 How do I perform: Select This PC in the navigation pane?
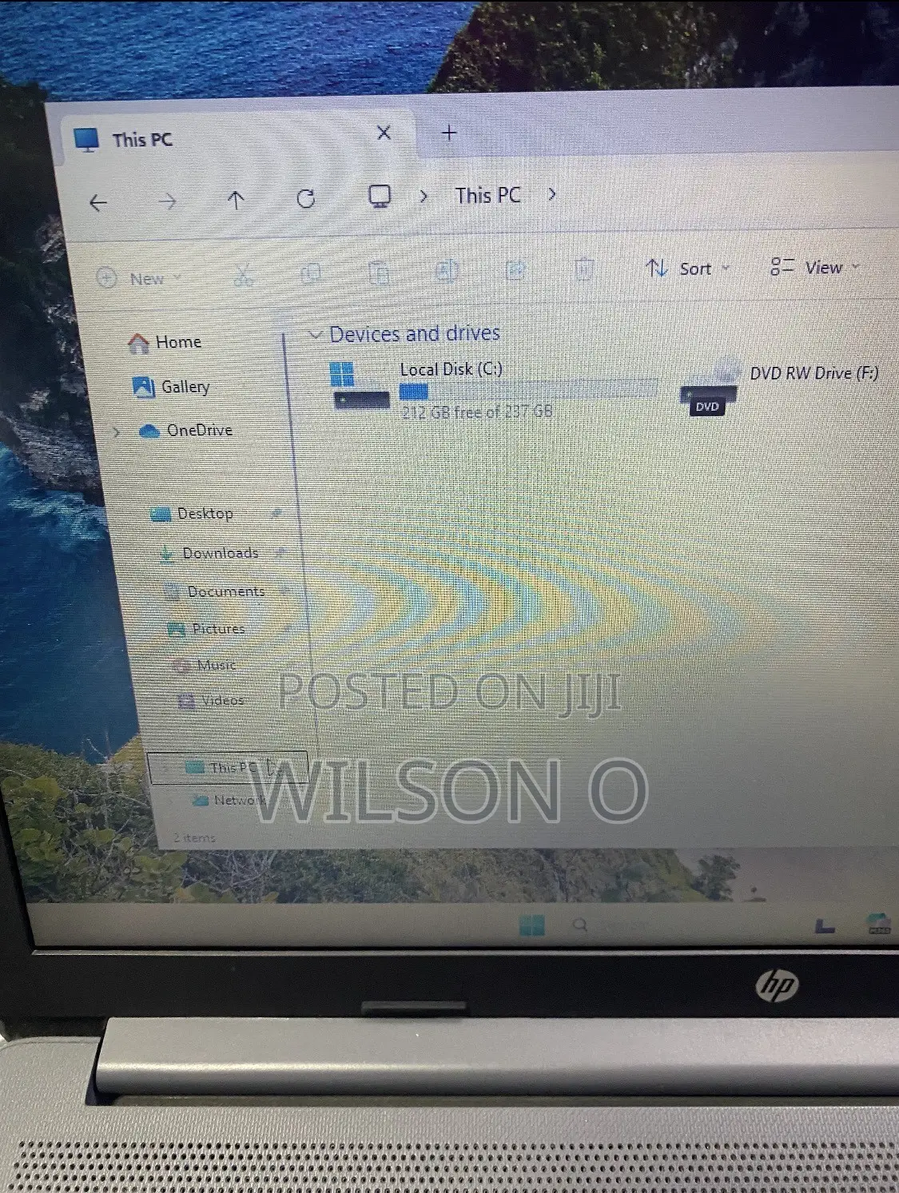pyautogui.click(x=227, y=767)
